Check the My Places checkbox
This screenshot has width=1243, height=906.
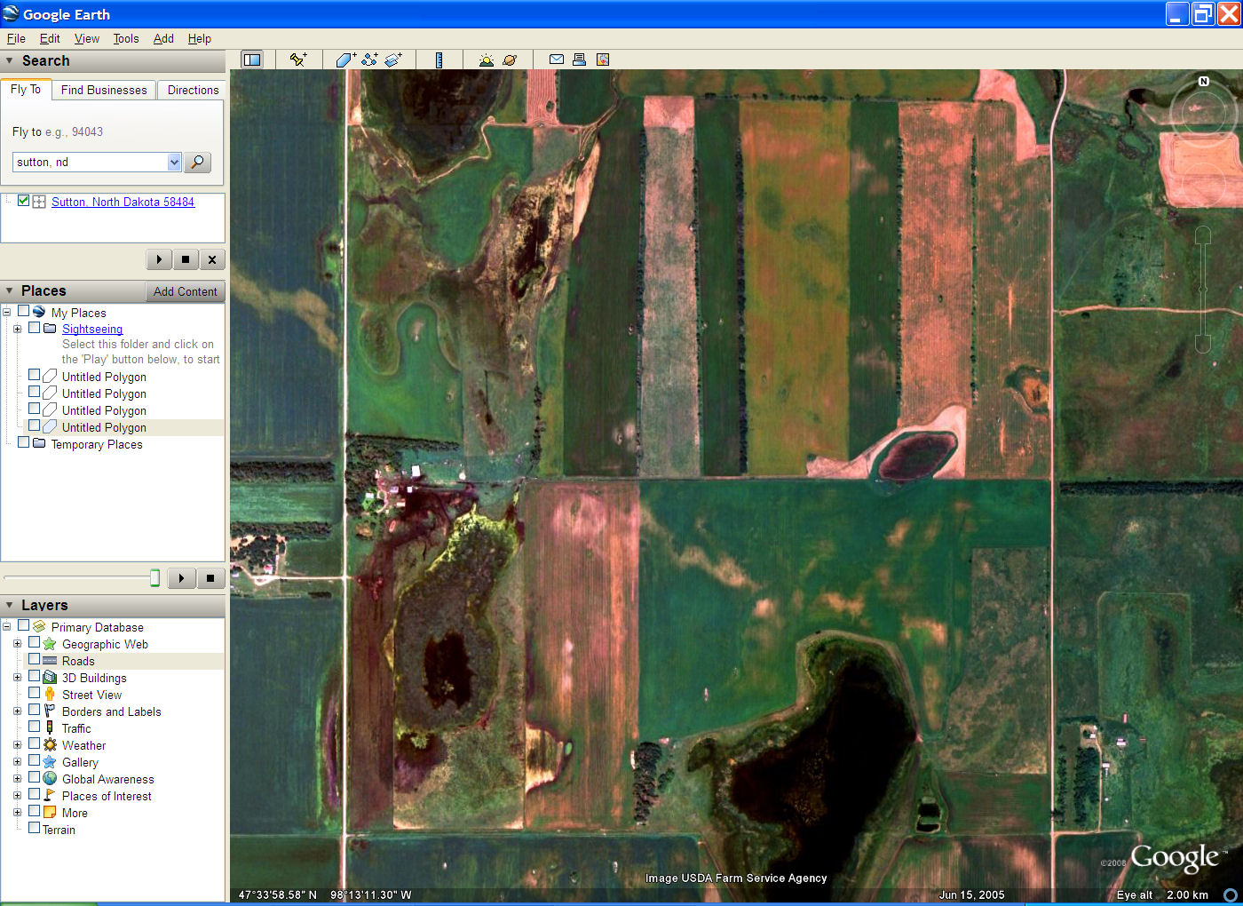click(x=23, y=311)
